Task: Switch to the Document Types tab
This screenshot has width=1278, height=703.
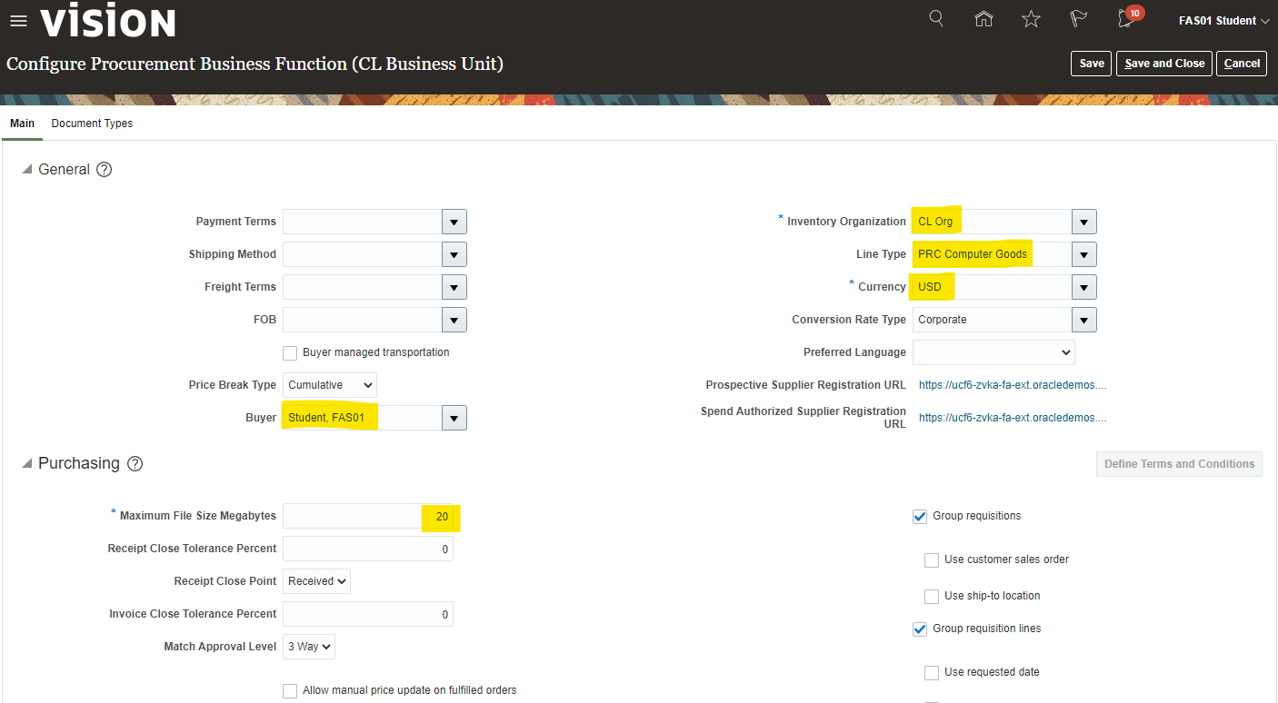Action: [92, 124]
